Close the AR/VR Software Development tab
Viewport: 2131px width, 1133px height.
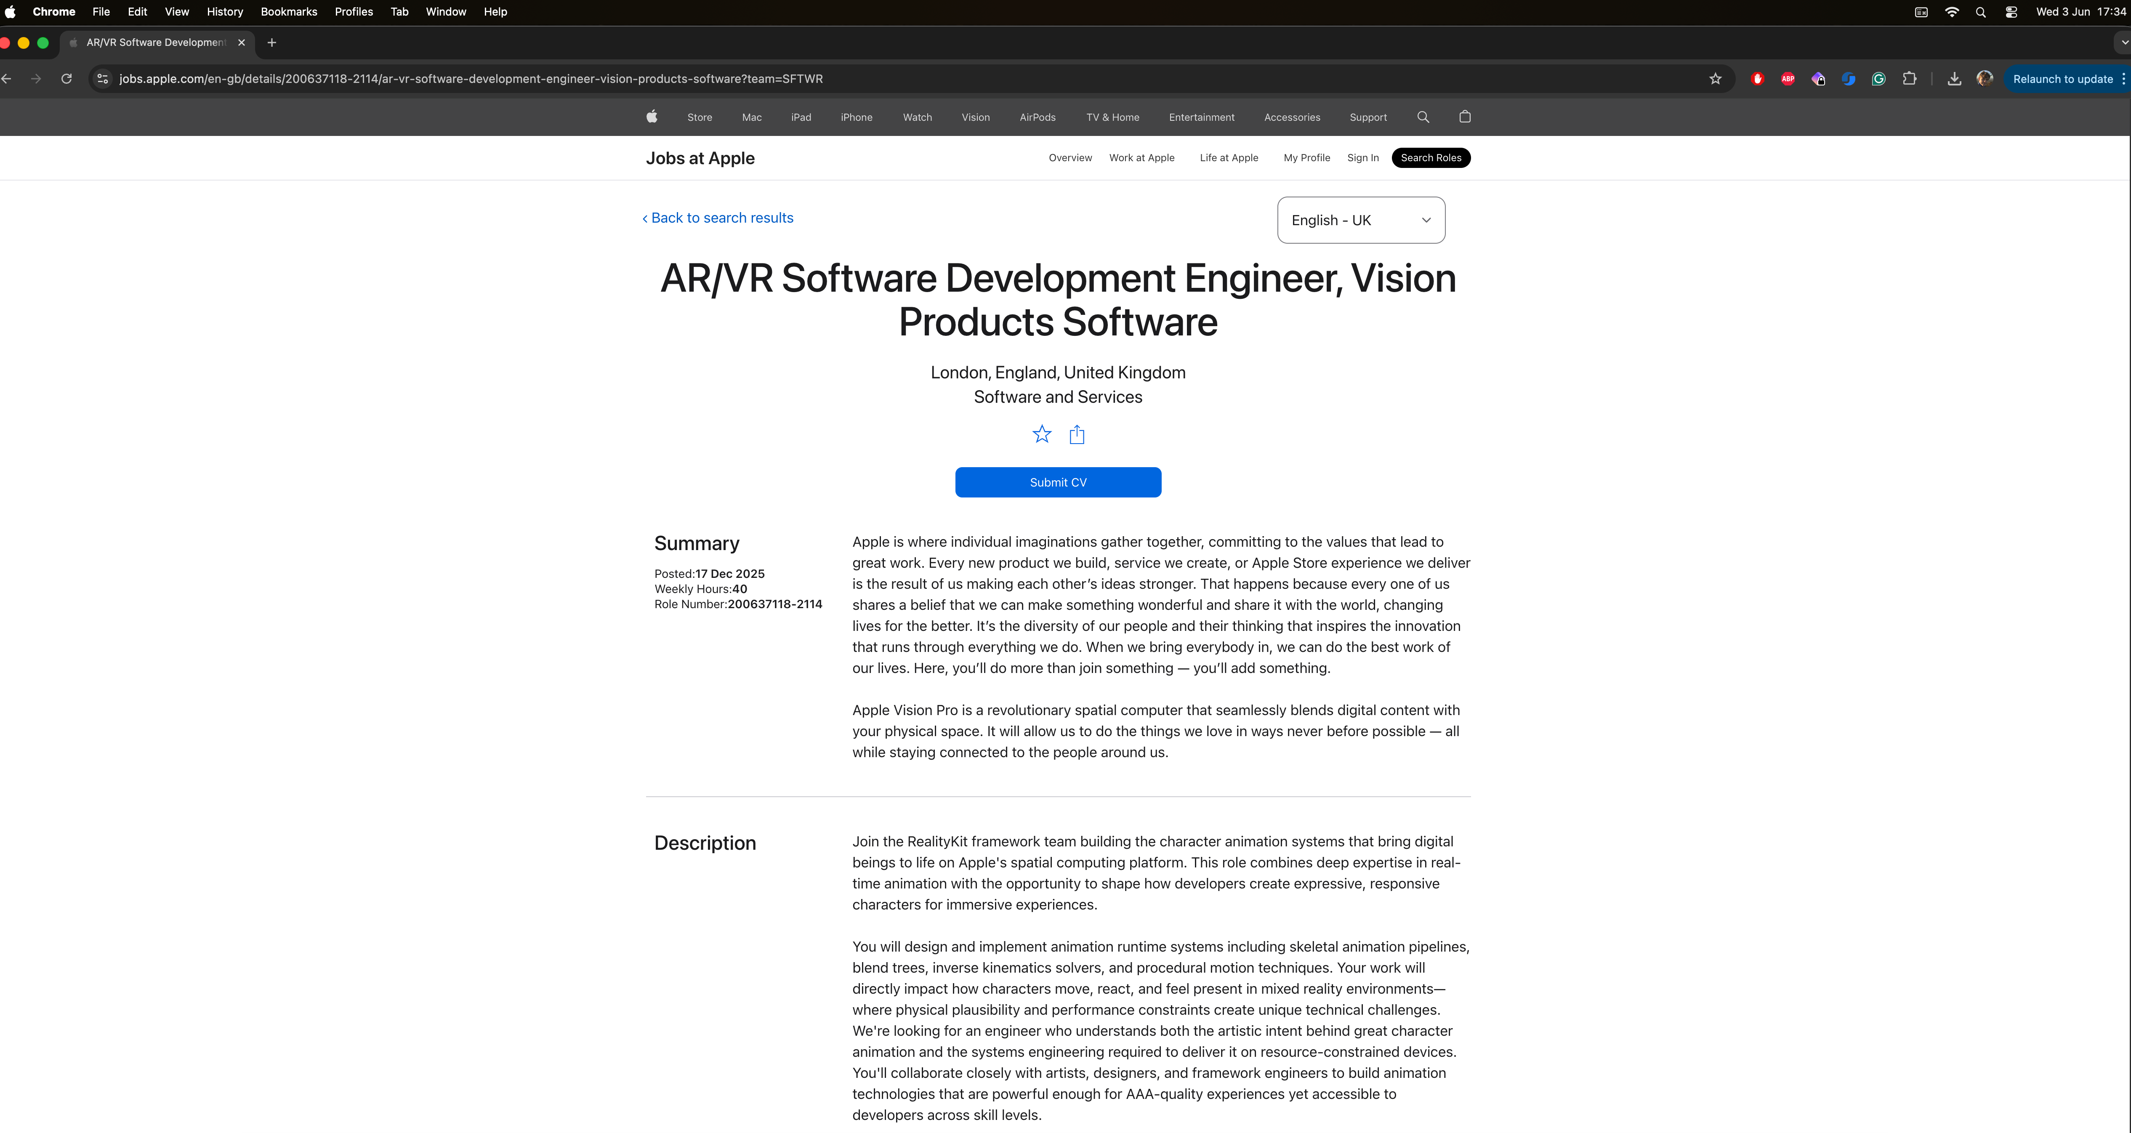[x=242, y=42]
